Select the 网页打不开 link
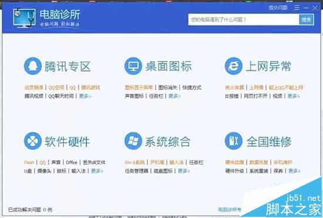323x218 pixels. 255,96
